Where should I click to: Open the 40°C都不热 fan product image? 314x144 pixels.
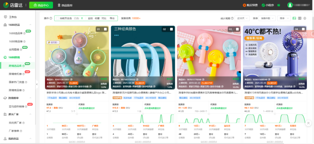[275, 57]
